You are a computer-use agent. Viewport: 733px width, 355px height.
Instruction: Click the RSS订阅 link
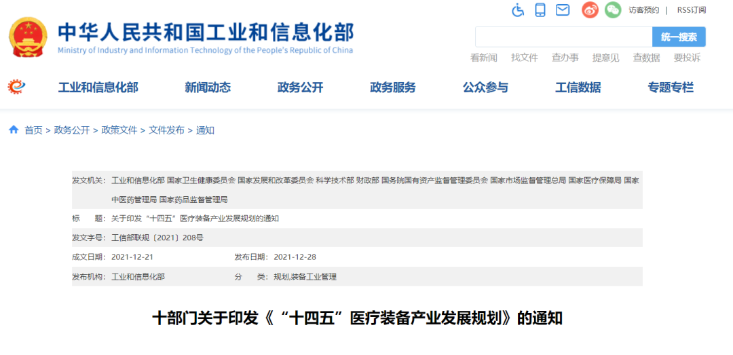(691, 10)
